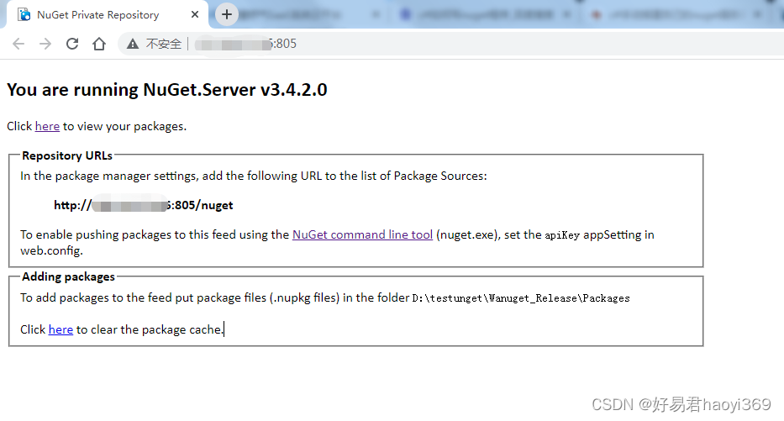This screenshot has height=421, width=784.
Task: Open the 'here' link to view your packages
Action: 47,127
